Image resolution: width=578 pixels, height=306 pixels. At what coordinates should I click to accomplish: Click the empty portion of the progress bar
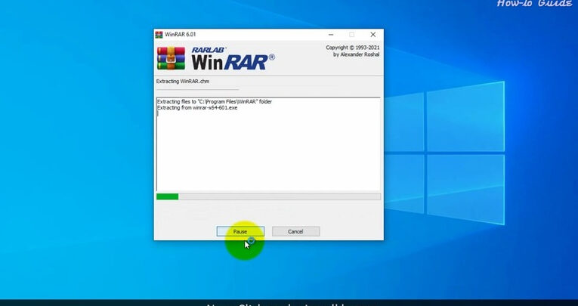click(280, 196)
